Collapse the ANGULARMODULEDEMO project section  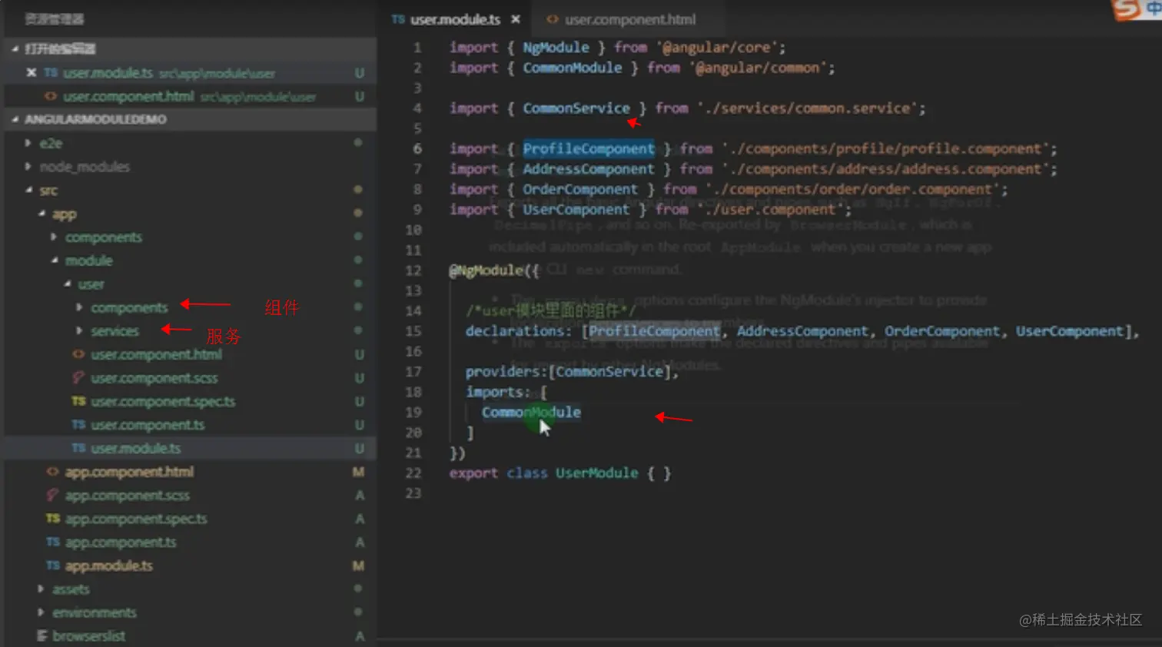[15, 120]
